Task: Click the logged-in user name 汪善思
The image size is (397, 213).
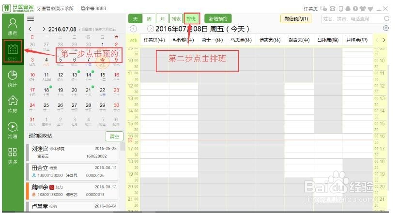Action: click(310, 9)
